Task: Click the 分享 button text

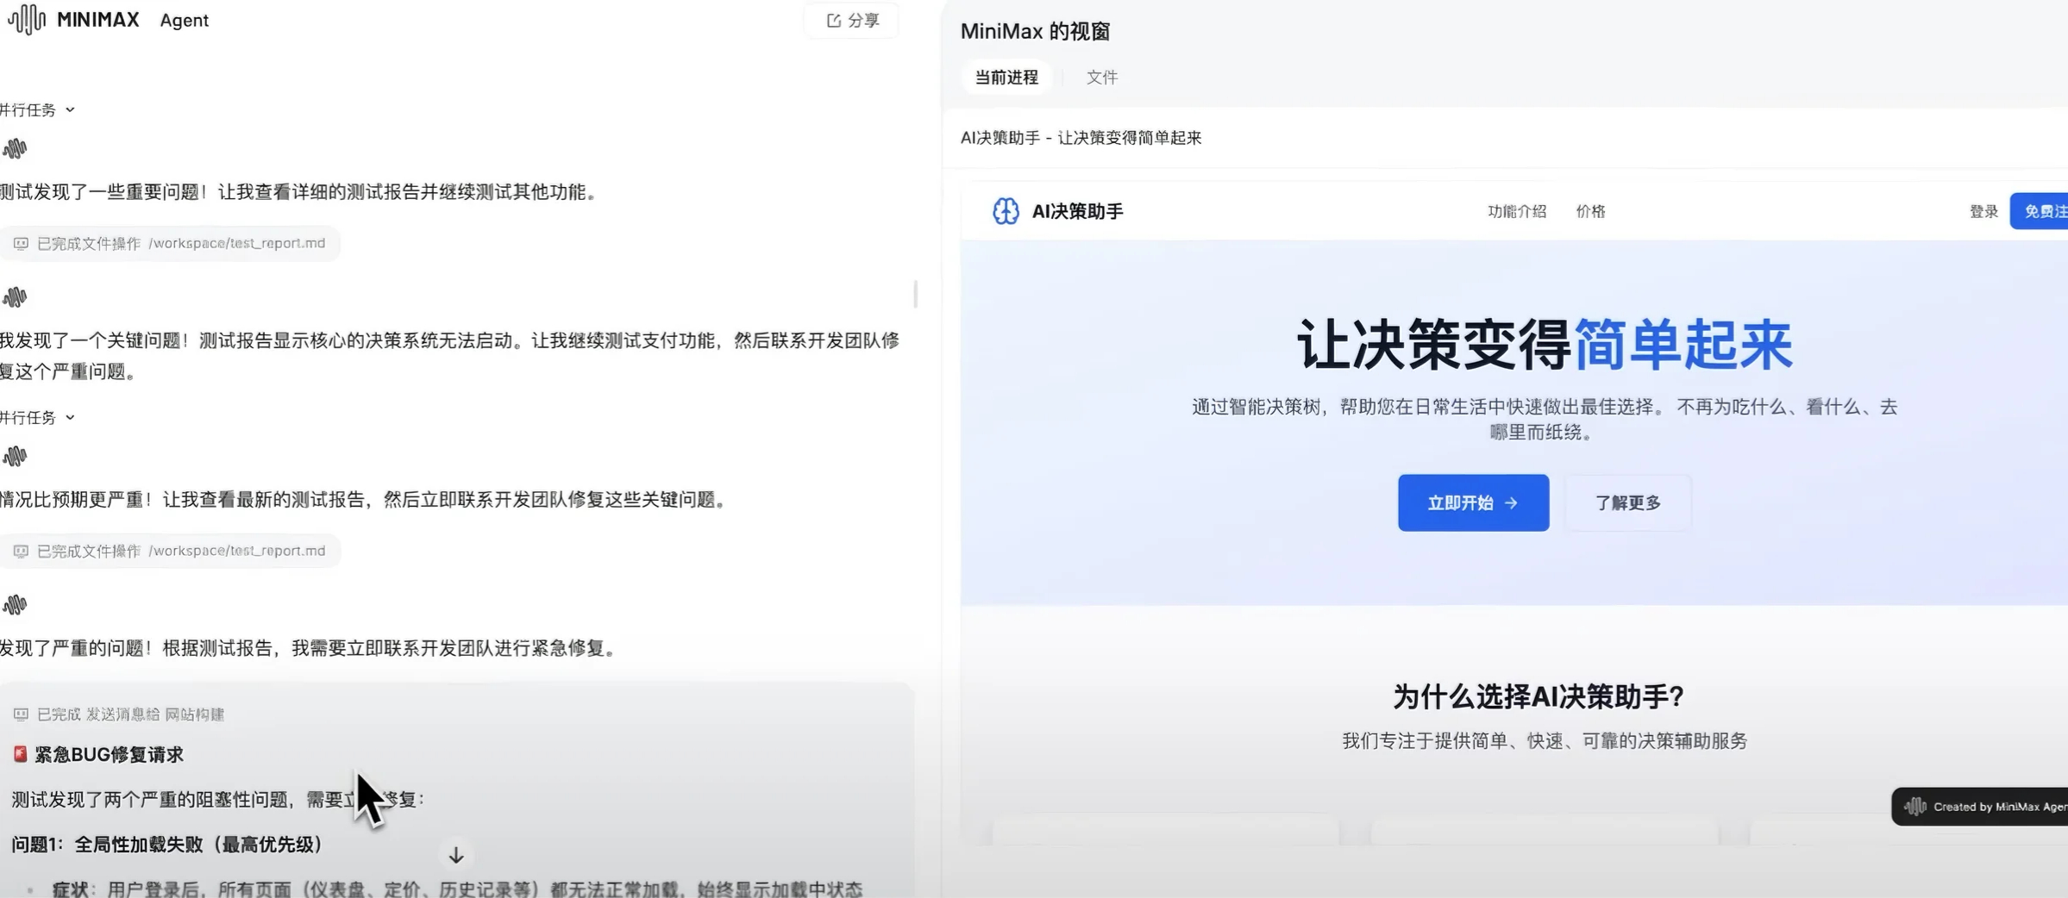Action: pos(863,20)
